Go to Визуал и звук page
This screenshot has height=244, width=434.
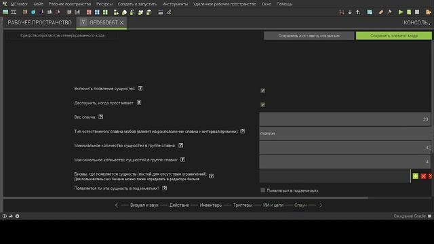144,205
